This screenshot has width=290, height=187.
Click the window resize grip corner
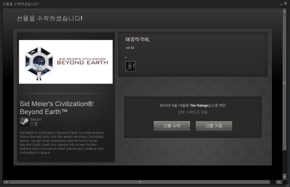[288, 185]
